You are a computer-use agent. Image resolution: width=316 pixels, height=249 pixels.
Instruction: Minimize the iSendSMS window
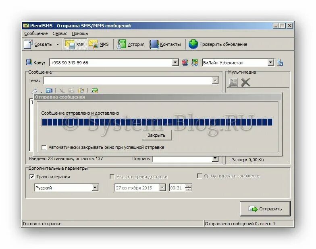[276, 26]
